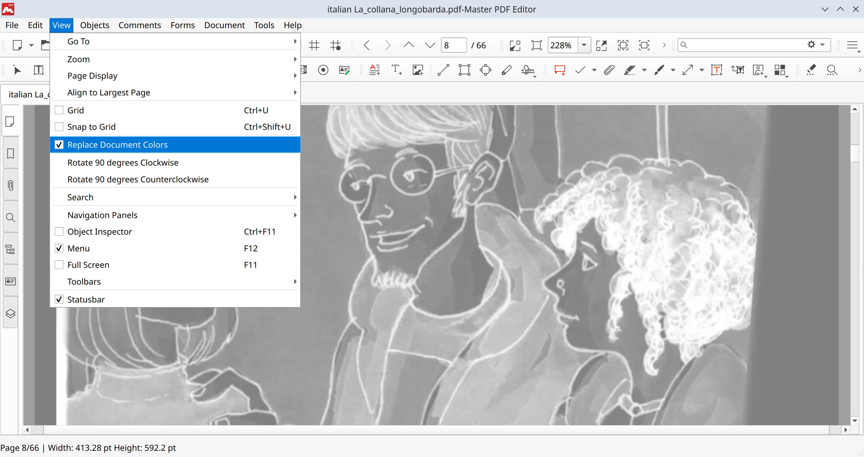Open the Objects menu
Image resolution: width=864 pixels, height=457 pixels.
(95, 25)
